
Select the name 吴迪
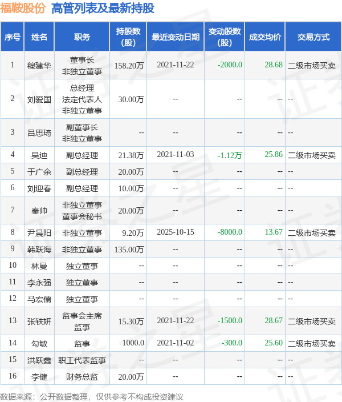coord(39,155)
